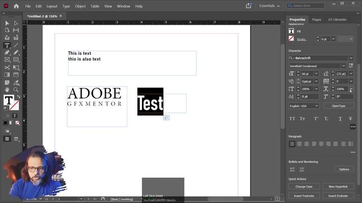The height and width of the screenshot is (203, 362).
Task: Select the Eyedropper tool
Action: (x=16, y=83)
